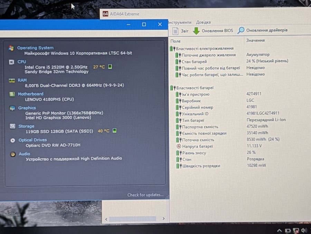Viewport: 311px width, 234px height.
Task: Click the 47520 mWh value
Action: coord(257,126)
